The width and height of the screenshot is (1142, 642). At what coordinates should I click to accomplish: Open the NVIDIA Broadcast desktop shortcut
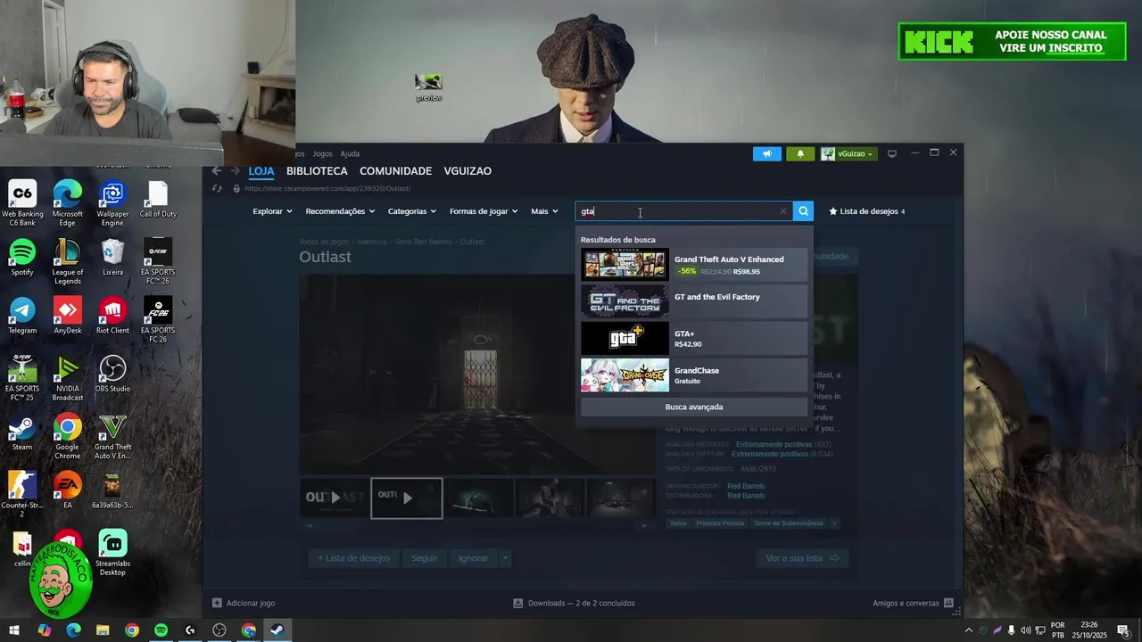click(68, 378)
